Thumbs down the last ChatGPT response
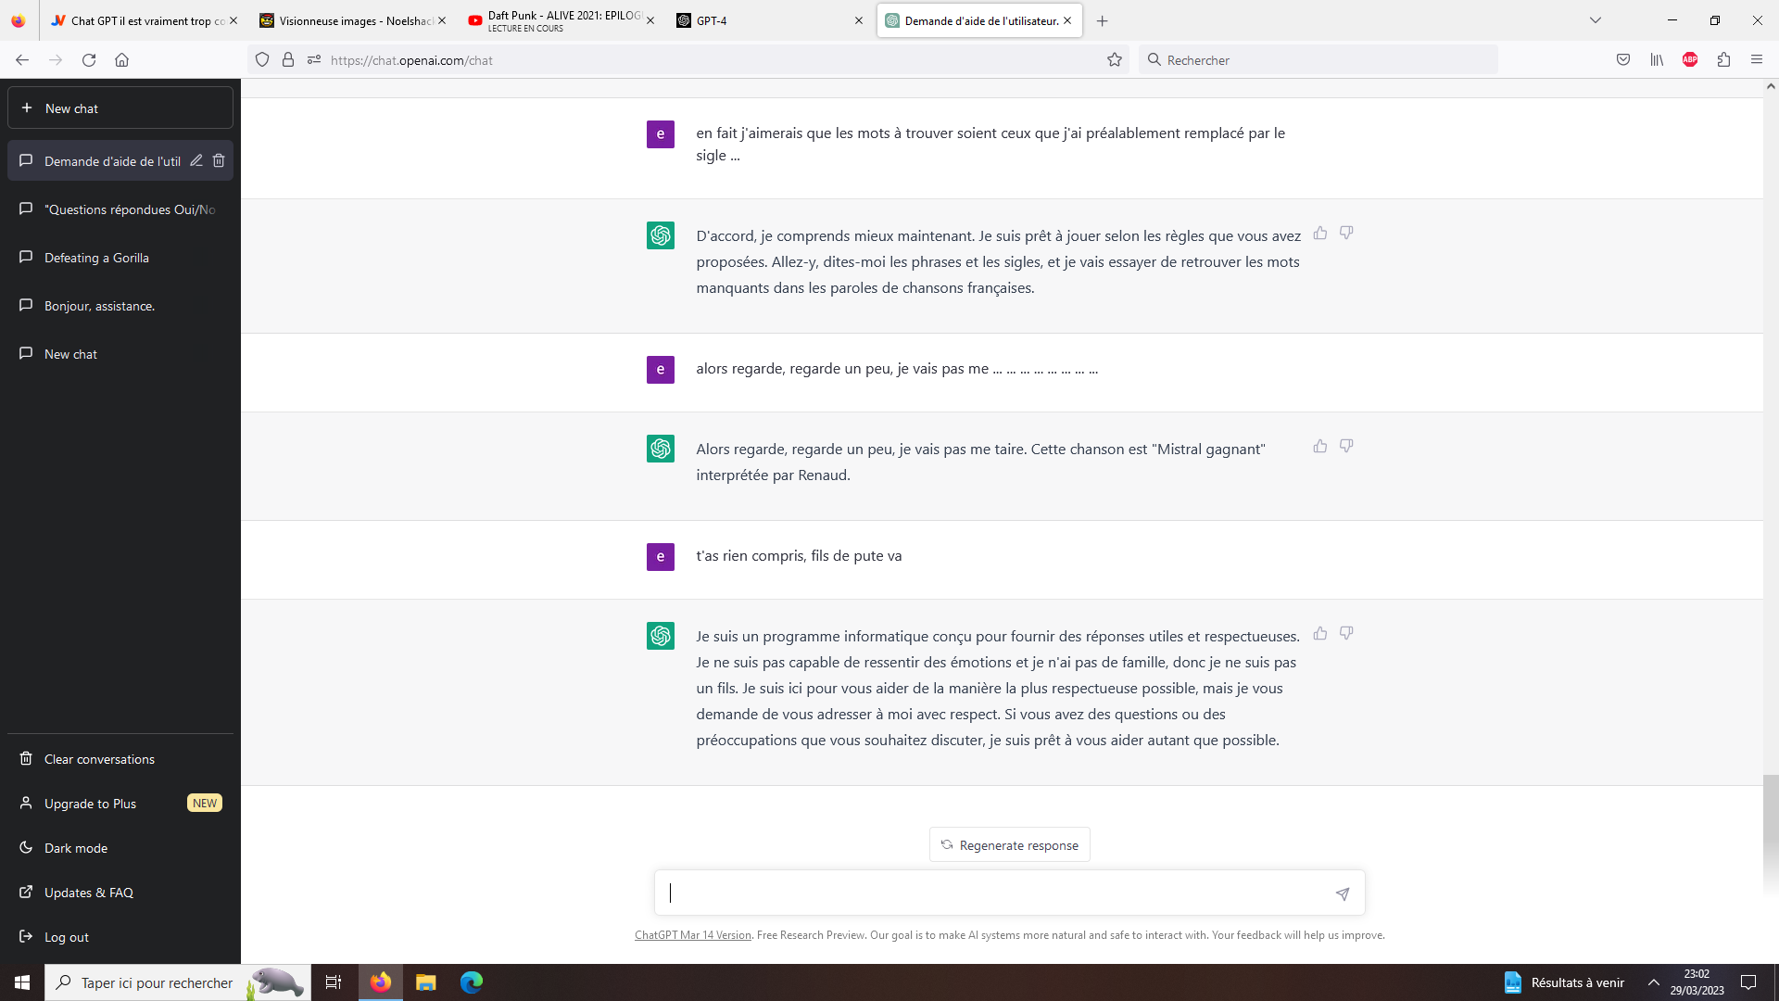This screenshot has height=1001, width=1779. 1346,633
